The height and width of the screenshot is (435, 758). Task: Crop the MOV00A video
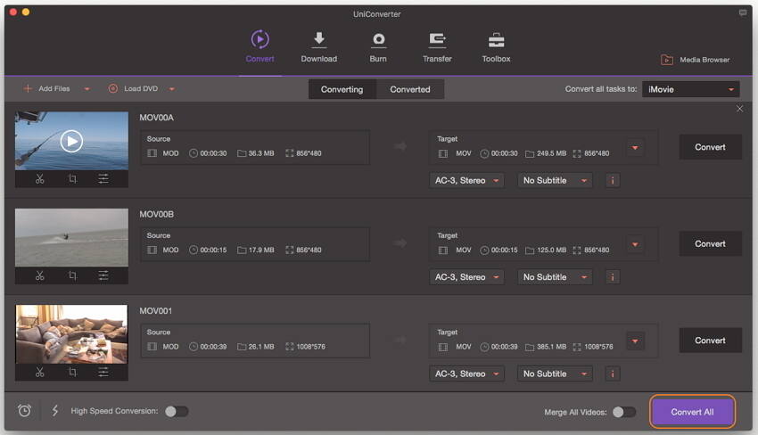pos(72,179)
